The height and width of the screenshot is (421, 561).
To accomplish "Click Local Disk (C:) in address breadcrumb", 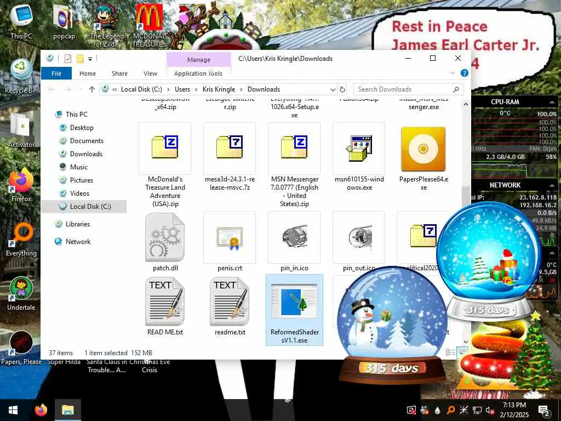I will 141,89.
